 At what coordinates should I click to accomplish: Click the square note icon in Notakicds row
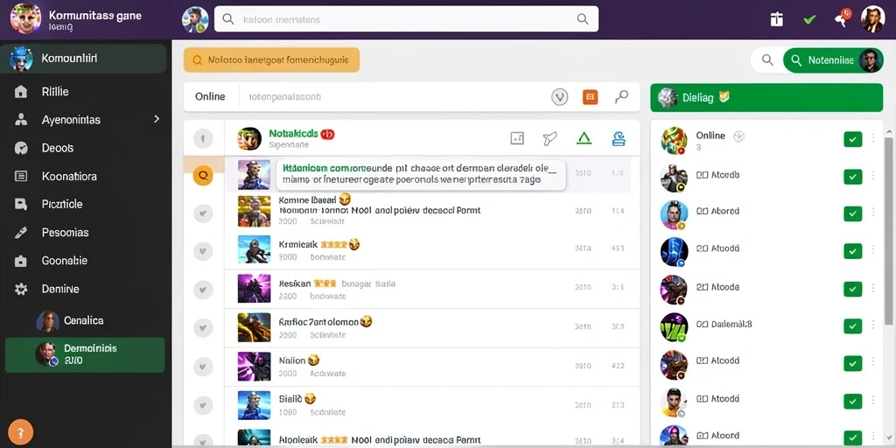pos(517,137)
